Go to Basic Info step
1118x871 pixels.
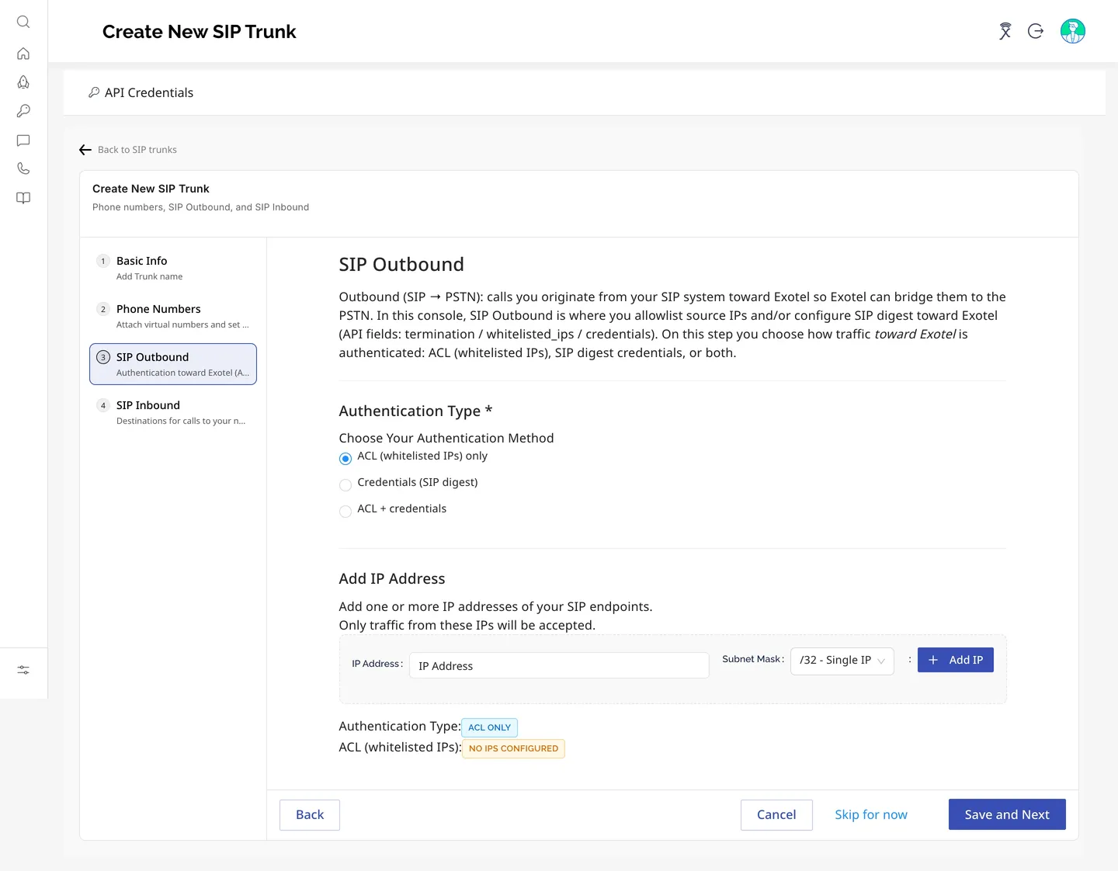pyautogui.click(x=173, y=268)
